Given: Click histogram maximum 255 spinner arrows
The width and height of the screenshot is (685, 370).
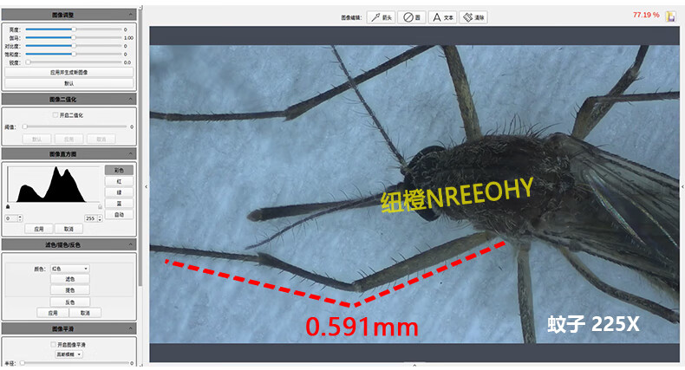Looking at the screenshot, I should (100, 218).
